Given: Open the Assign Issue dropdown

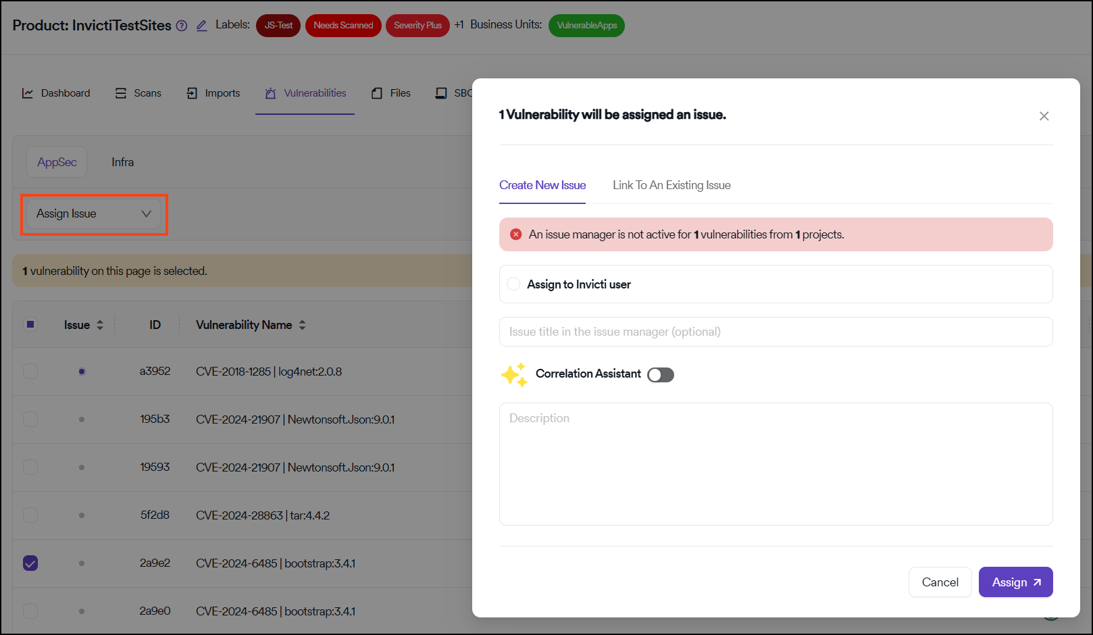Looking at the screenshot, I should point(94,214).
